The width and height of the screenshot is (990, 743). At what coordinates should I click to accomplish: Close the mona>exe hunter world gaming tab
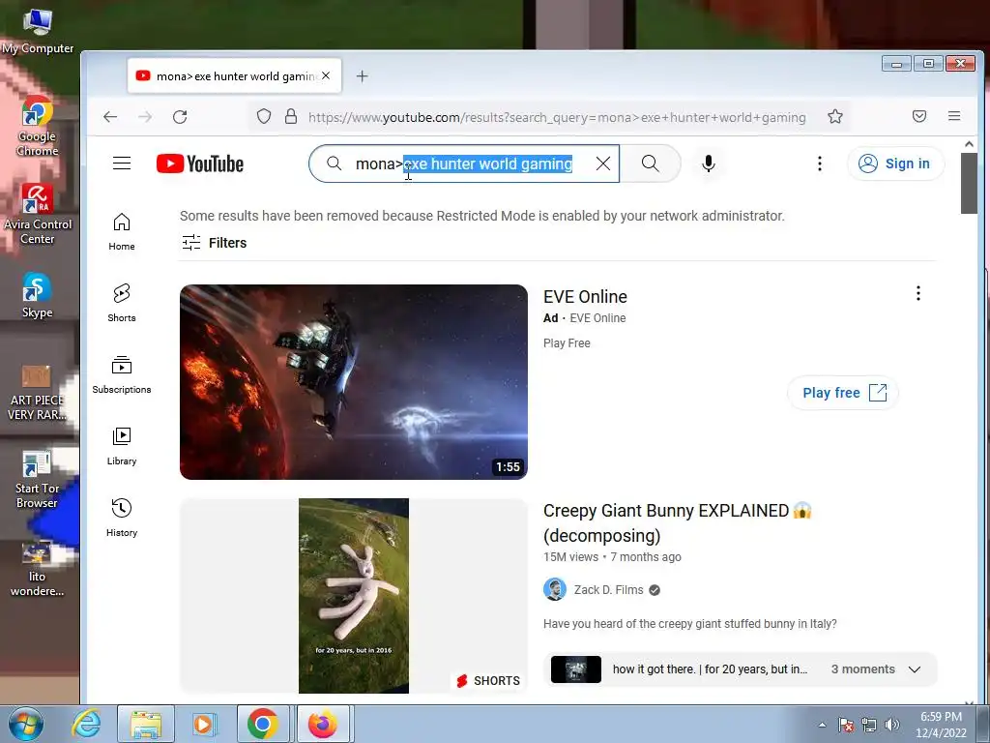326,75
